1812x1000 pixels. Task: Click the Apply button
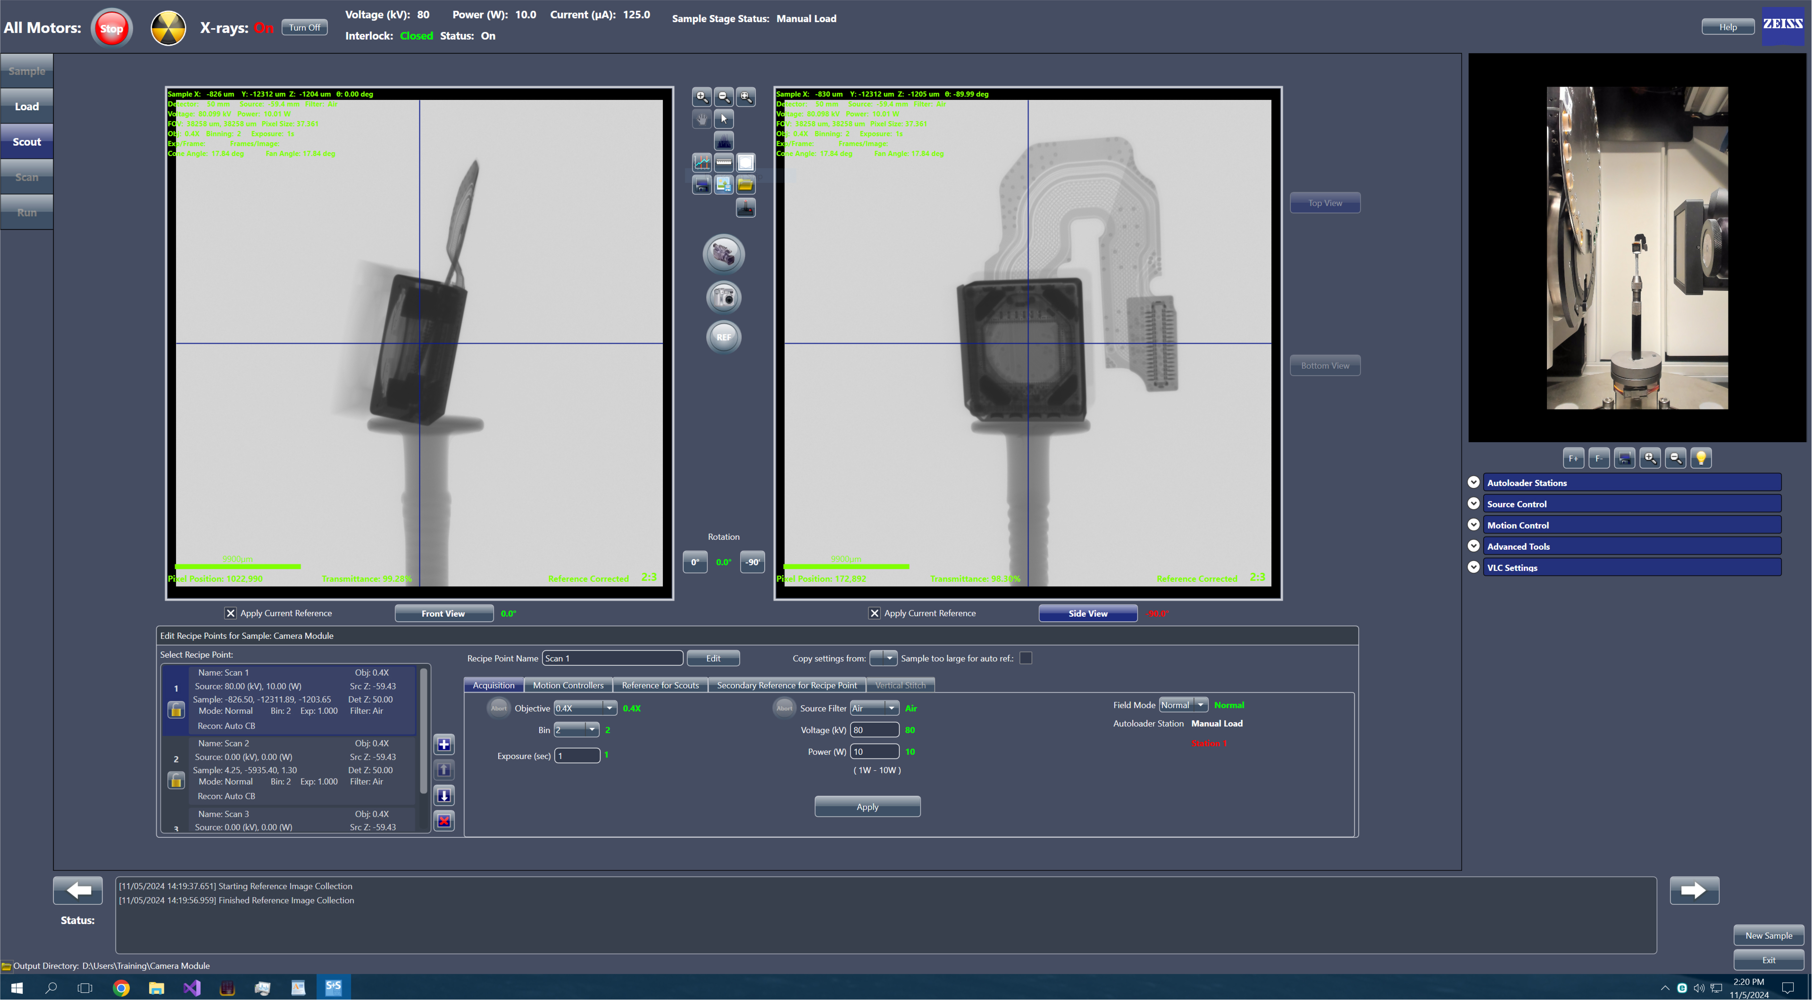point(867,807)
